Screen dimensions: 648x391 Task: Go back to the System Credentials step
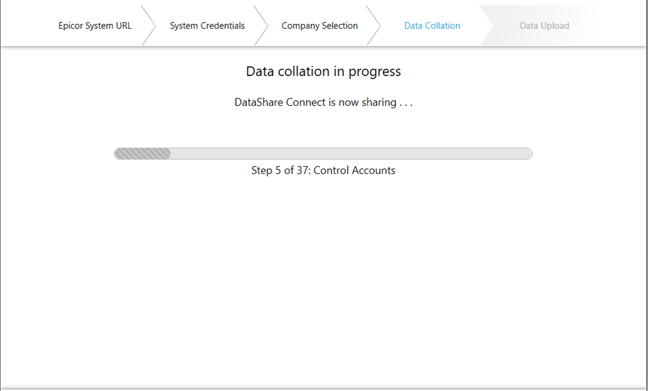click(x=207, y=26)
